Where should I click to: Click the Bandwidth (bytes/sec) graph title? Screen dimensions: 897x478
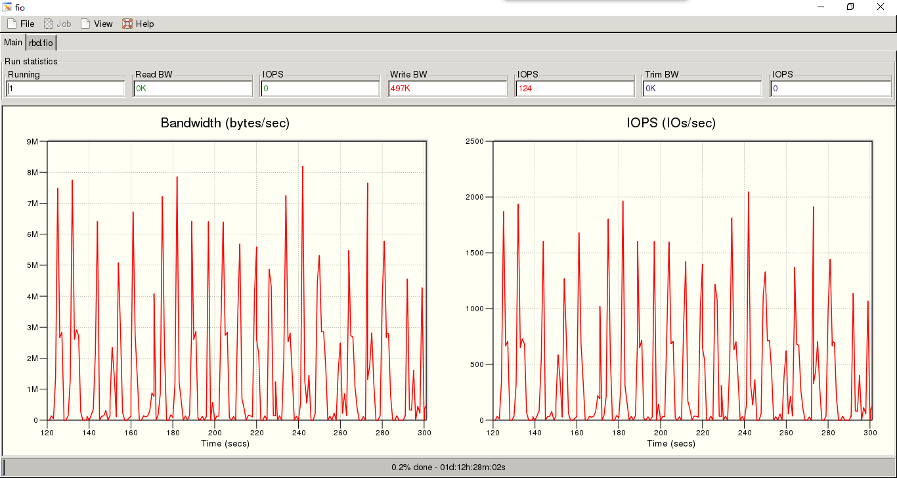pyautogui.click(x=225, y=123)
